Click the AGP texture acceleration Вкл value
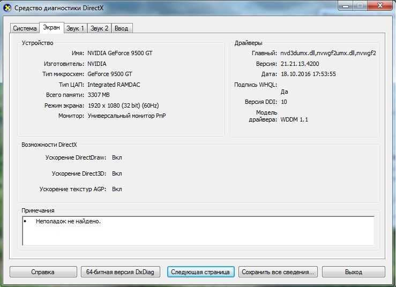The image size is (396, 287). 117,190
